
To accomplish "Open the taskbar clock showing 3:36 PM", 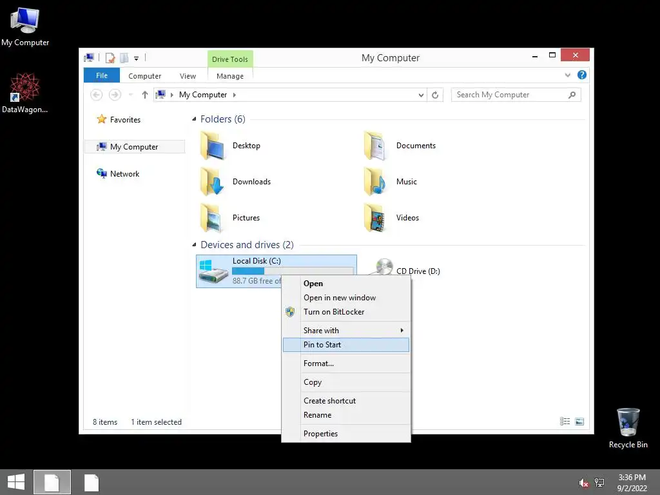I will [632, 483].
